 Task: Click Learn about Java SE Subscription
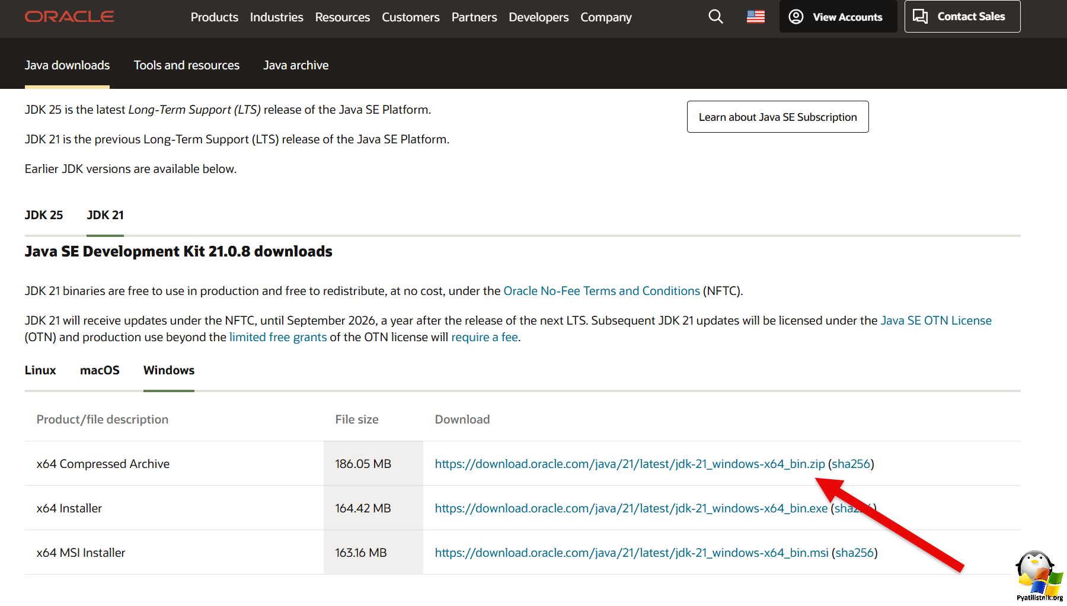click(777, 117)
